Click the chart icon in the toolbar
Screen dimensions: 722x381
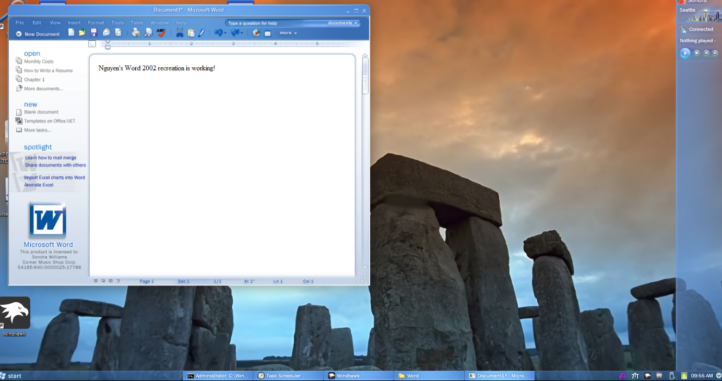point(256,33)
